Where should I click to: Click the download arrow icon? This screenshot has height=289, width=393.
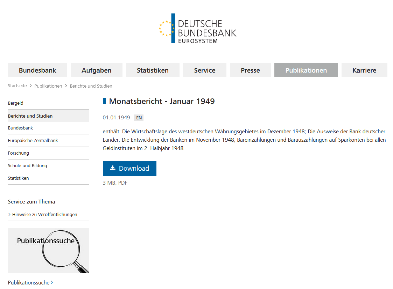coord(113,168)
